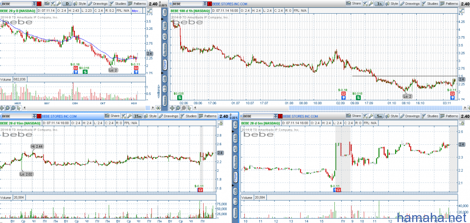Open wrench settings on 15m chart
This screenshot has height=223, width=470.
click(129, 116)
